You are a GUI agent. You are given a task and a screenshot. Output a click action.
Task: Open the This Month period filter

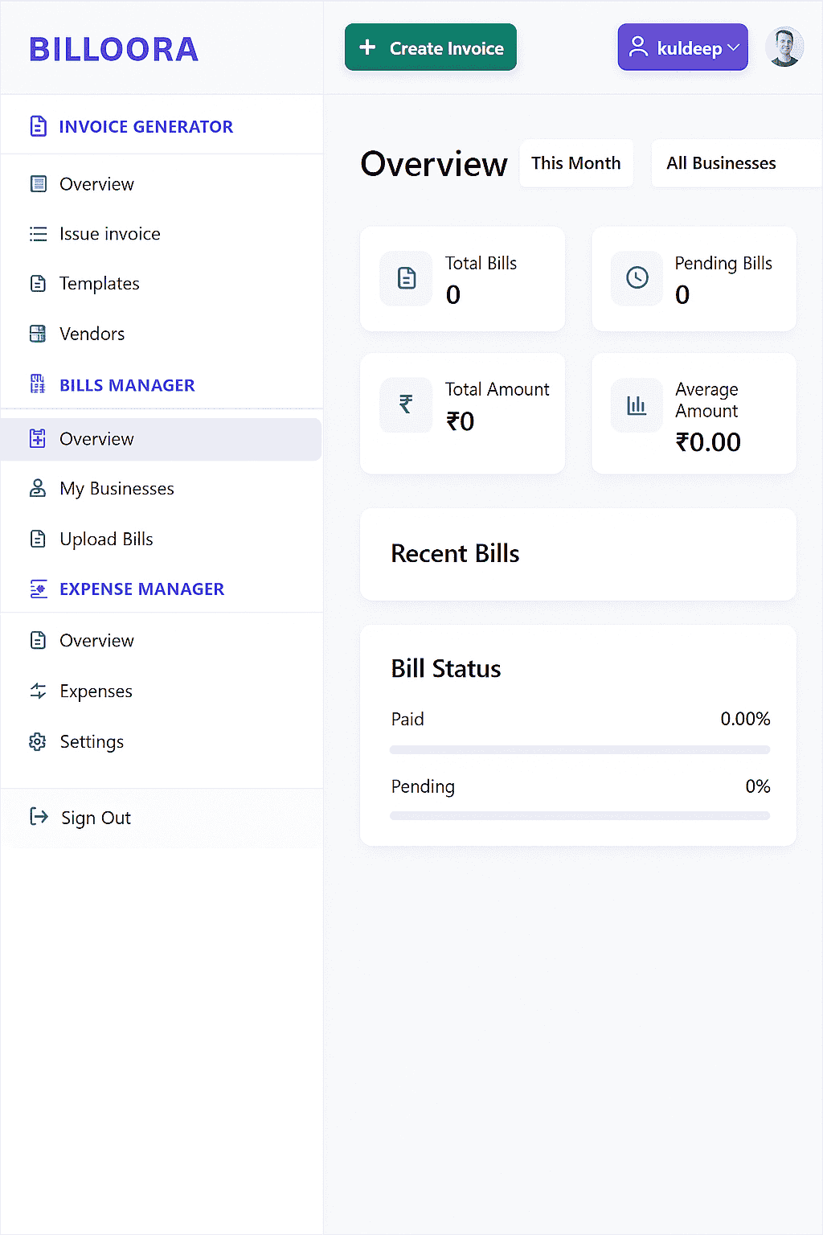click(575, 163)
